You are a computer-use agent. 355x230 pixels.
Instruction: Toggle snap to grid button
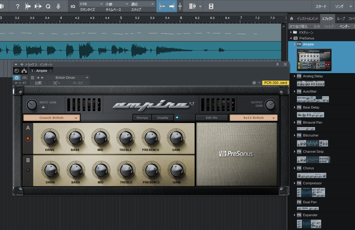[162, 6]
